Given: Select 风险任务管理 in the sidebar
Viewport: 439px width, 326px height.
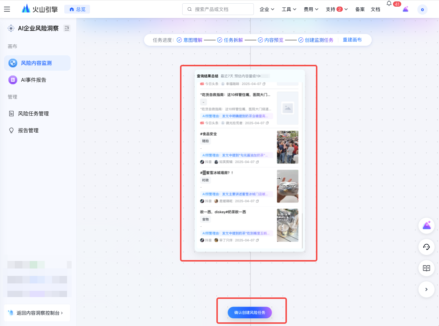Looking at the screenshot, I should (33, 114).
